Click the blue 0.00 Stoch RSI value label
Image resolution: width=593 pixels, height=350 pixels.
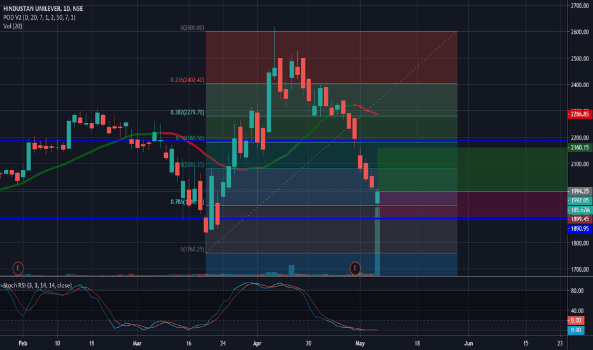coord(576,330)
